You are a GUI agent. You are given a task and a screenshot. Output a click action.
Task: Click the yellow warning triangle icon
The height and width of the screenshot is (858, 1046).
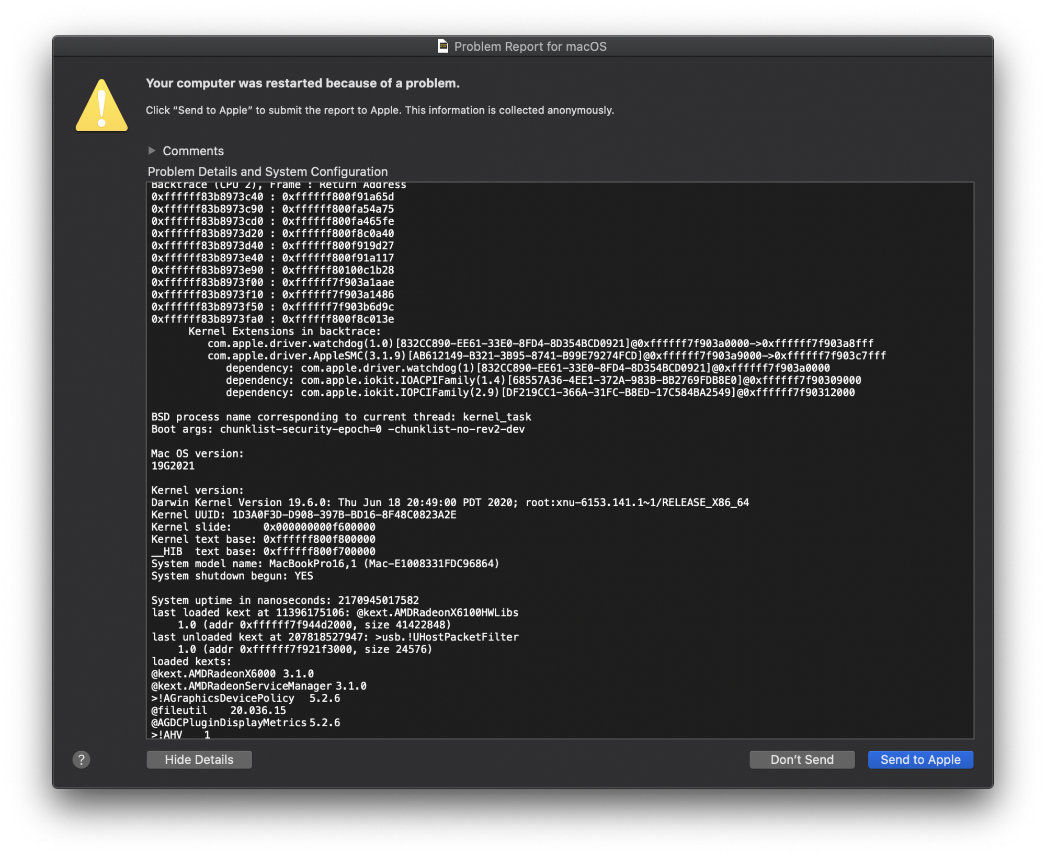click(x=101, y=106)
